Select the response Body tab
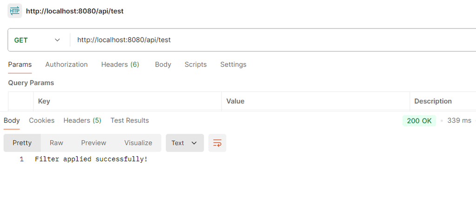This screenshot has width=476, height=211. pyautogui.click(x=12, y=120)
